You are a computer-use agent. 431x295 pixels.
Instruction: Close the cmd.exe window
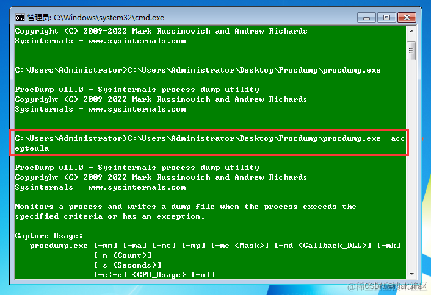coord(407,18)
